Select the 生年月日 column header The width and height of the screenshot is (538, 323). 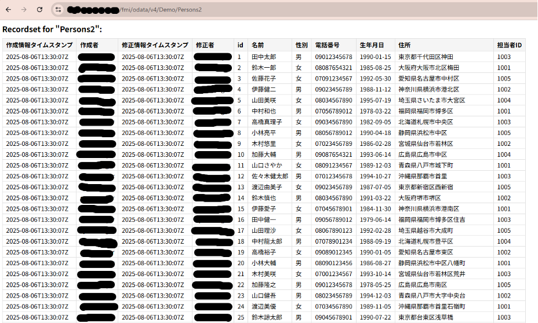click(372, 45)
